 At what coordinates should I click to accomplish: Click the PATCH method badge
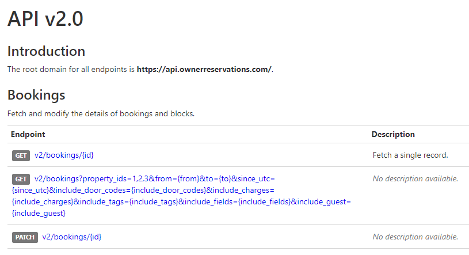tap(25, 237)
